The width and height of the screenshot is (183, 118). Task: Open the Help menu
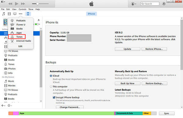tap(38, 9)
